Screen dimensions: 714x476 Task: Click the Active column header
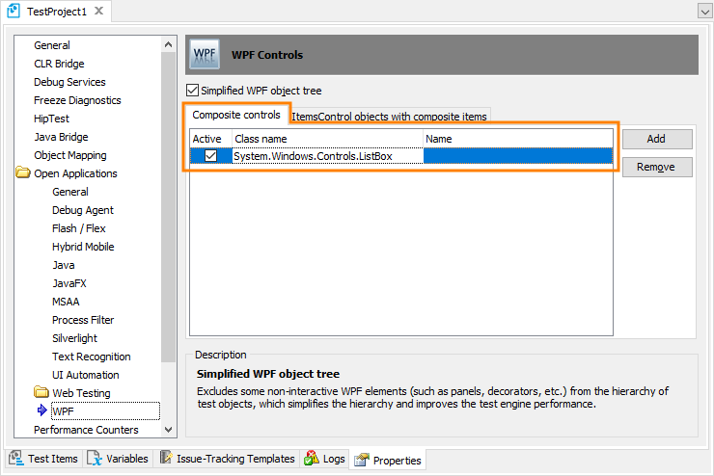point(211,139)
